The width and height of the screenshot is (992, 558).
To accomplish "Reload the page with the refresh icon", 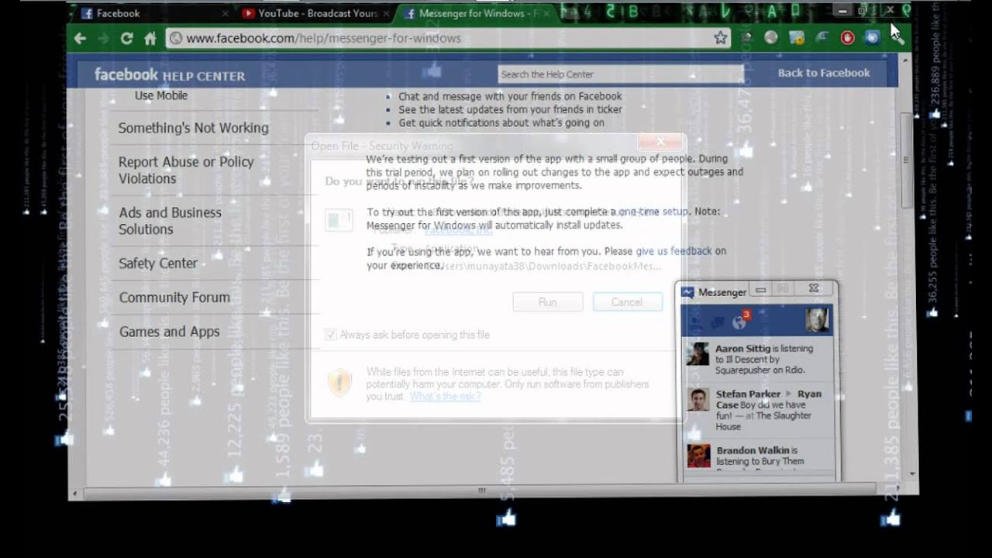I will point(127,38).
